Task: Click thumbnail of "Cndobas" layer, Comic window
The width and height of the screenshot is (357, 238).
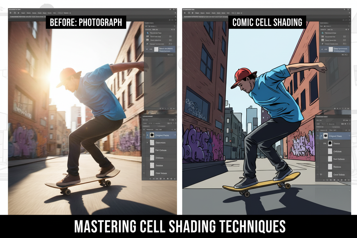Action: click(x=330, y=151)
